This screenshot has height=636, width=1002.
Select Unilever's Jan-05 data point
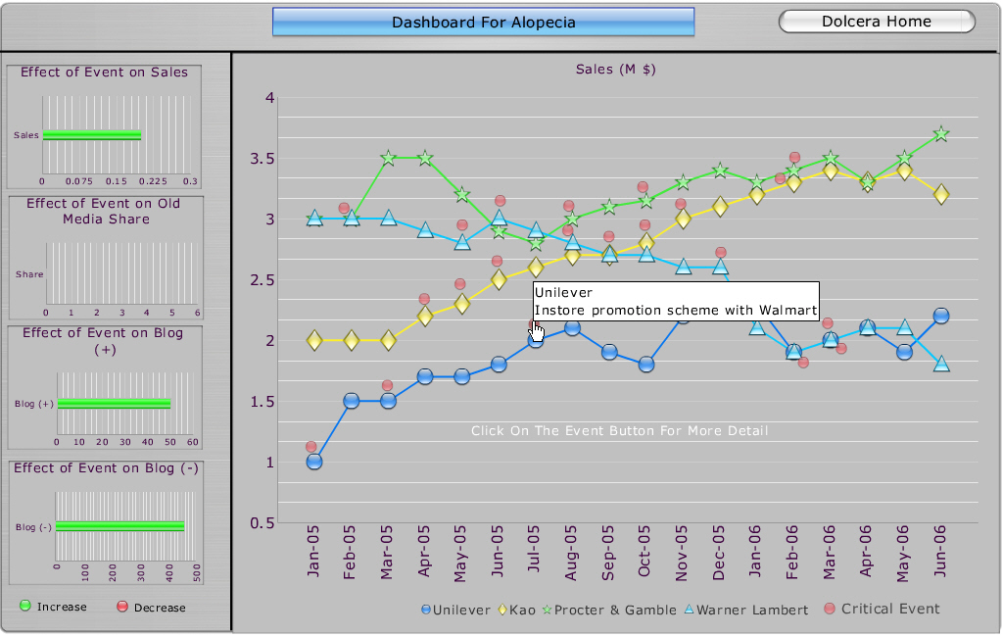pyautogui.click(x=314, y=462)
